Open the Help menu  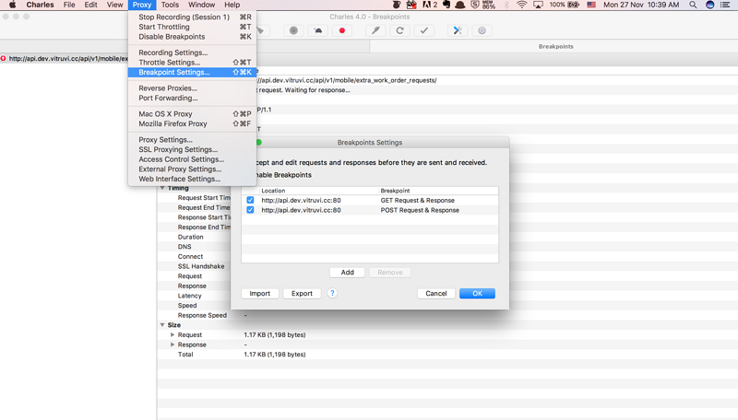[232, 5]
